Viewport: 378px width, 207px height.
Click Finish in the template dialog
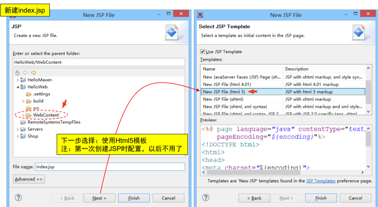coord(321,198)
